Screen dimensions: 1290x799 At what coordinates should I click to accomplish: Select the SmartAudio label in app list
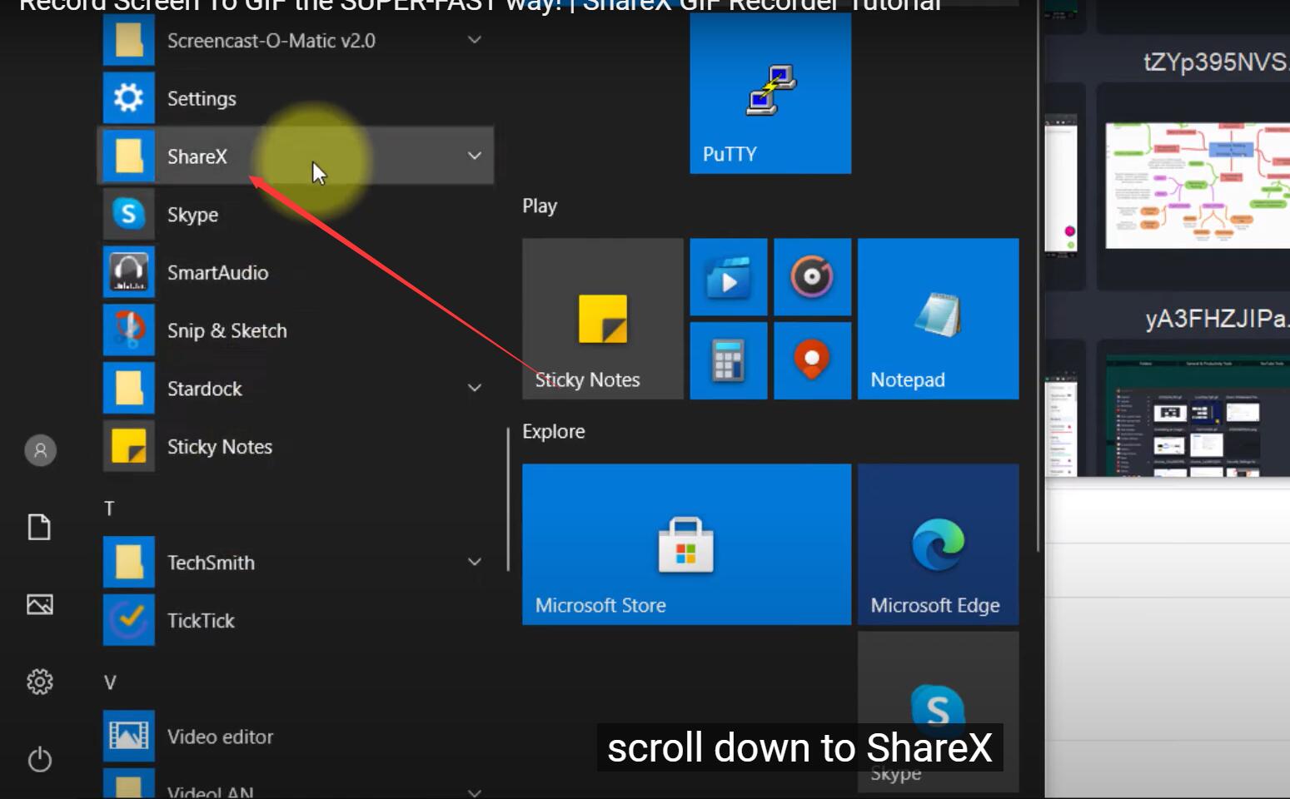pos(217,272)
